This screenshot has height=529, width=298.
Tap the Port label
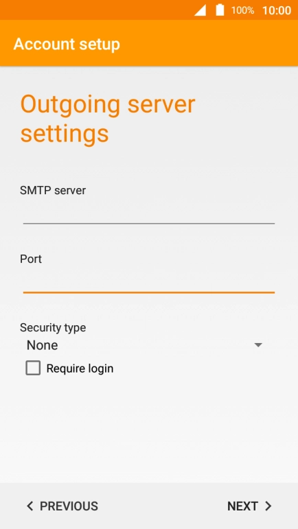(x=31, y=259)
